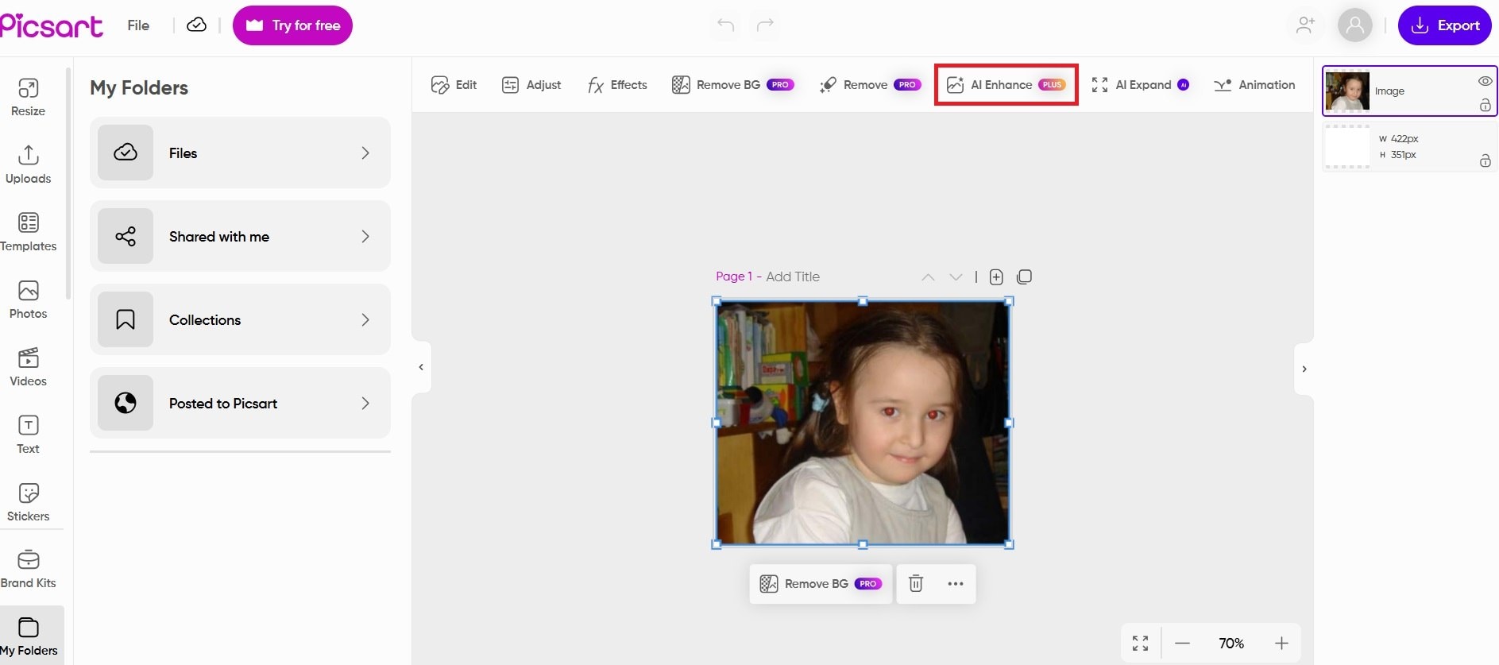
Task: Open the Animation tool
Action: (x=1254, y=85)
